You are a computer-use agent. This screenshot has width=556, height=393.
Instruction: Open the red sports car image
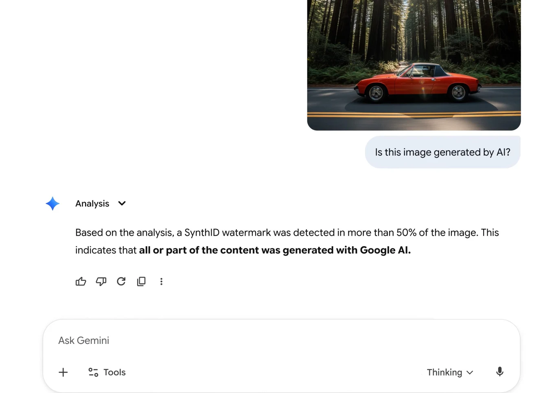point(414,65)
